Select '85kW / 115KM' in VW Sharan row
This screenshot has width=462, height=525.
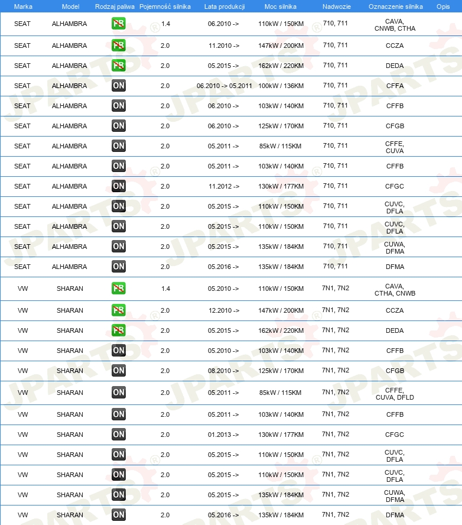[x=281, y=393]
